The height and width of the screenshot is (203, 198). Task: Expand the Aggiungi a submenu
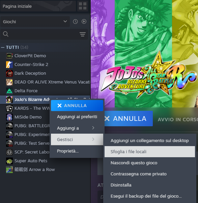pyautogui.click(x=77, y=128)
